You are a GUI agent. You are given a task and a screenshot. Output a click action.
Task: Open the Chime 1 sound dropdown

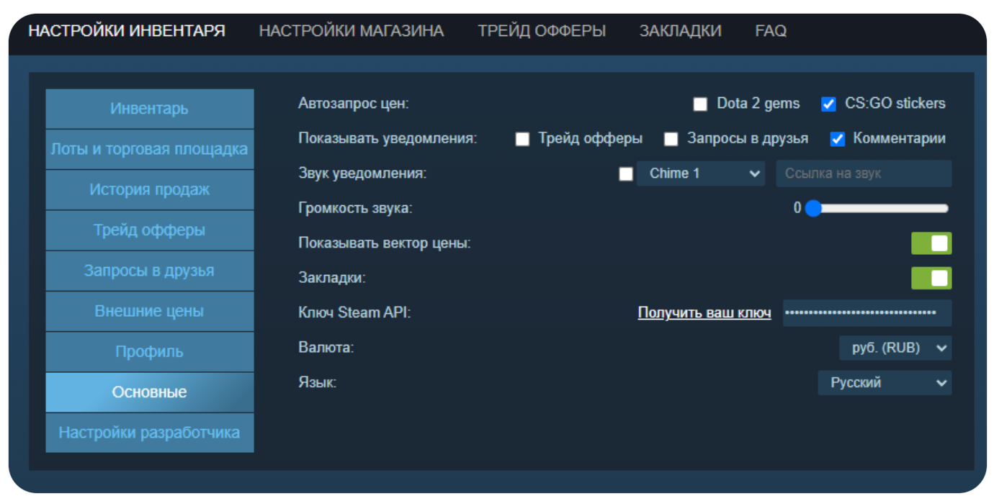tap(700, 173)
